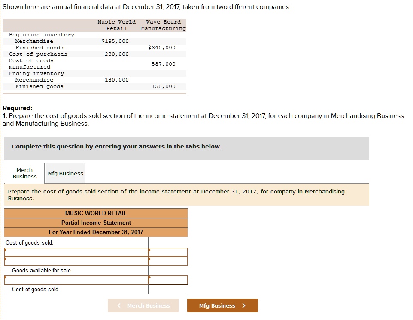Image resolution: width=413 pixels, height=320 pixels.
Task: Click the amount cell beside Goods available for sale
Action: pyautogui.click(x=168, y=271)
